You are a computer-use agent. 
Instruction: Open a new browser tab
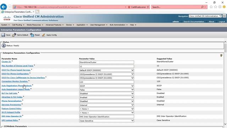point(37,12)
